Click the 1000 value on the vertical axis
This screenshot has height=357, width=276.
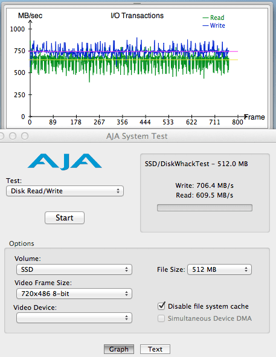pos(18,29)
